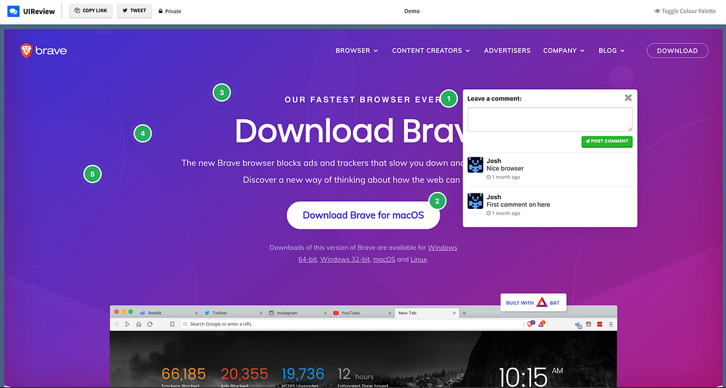Screen dimensions: 726x388
Task: Toggle the Private lock setting
Action: 170,11
